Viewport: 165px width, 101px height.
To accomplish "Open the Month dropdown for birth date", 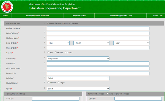I will (91, 43).
